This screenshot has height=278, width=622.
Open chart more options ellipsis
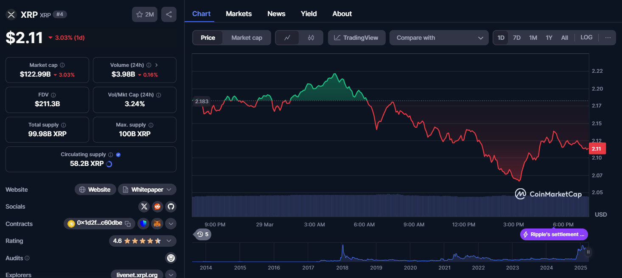pos(608,38)
